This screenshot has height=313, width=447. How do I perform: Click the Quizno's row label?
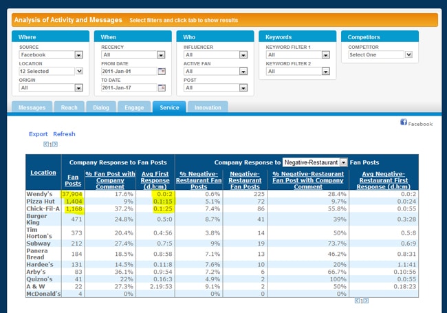[x=39, y=279]
